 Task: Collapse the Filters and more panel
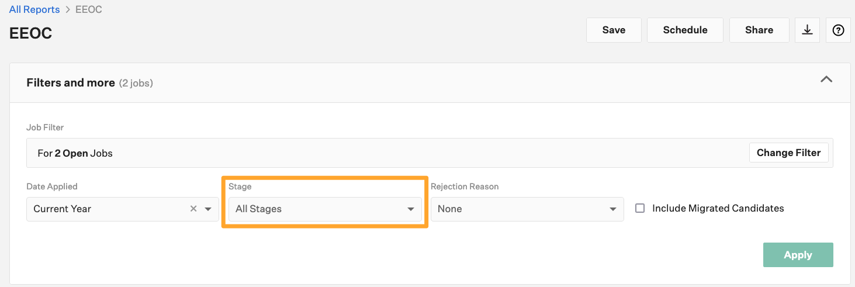tap(826, 79)
